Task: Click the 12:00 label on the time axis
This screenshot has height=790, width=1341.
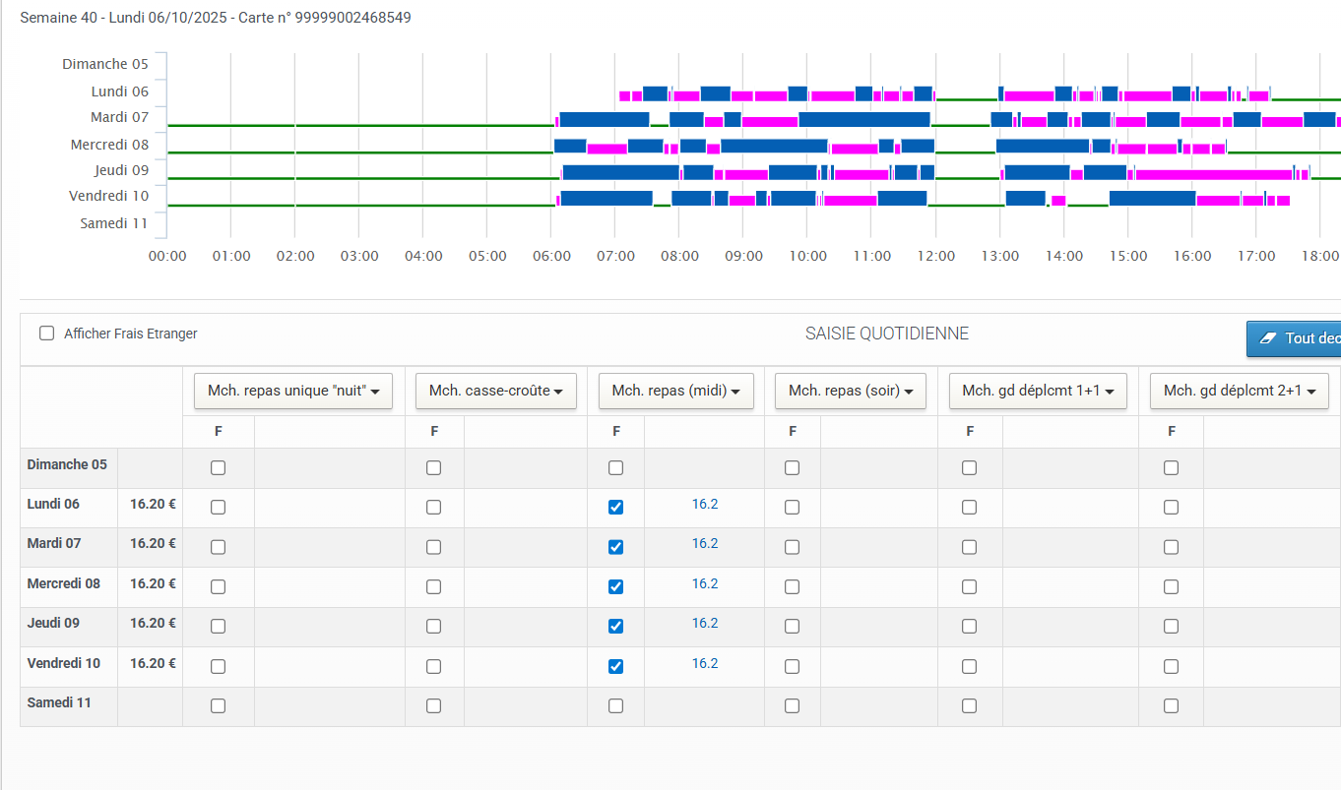Action: point(936,256)
